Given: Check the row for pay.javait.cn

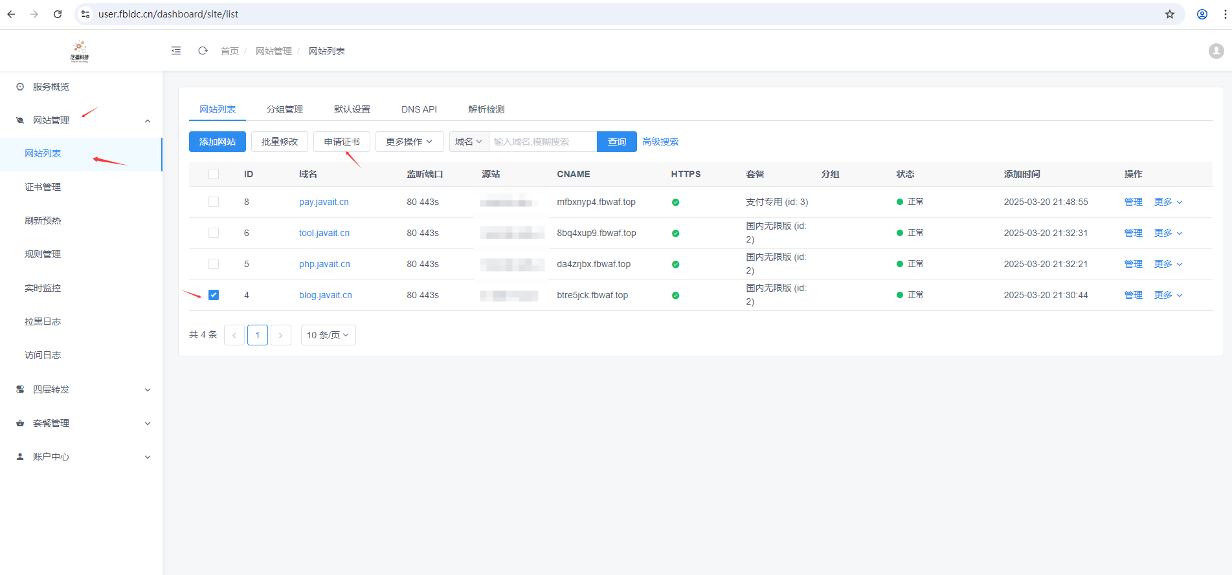Looking at the screenshot, I should point(214,202).
